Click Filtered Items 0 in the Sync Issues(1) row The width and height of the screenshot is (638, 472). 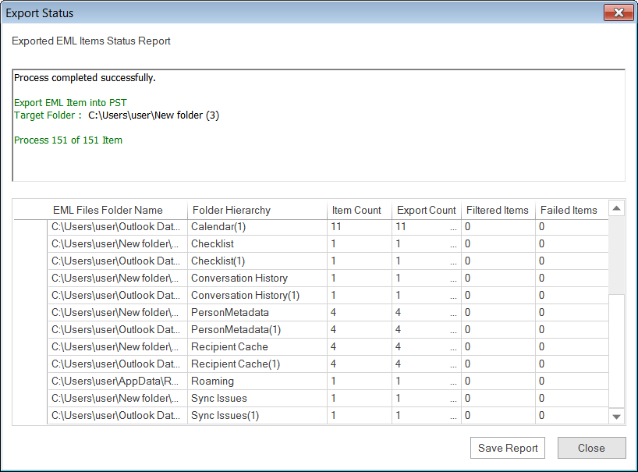[x=498, y=416]
